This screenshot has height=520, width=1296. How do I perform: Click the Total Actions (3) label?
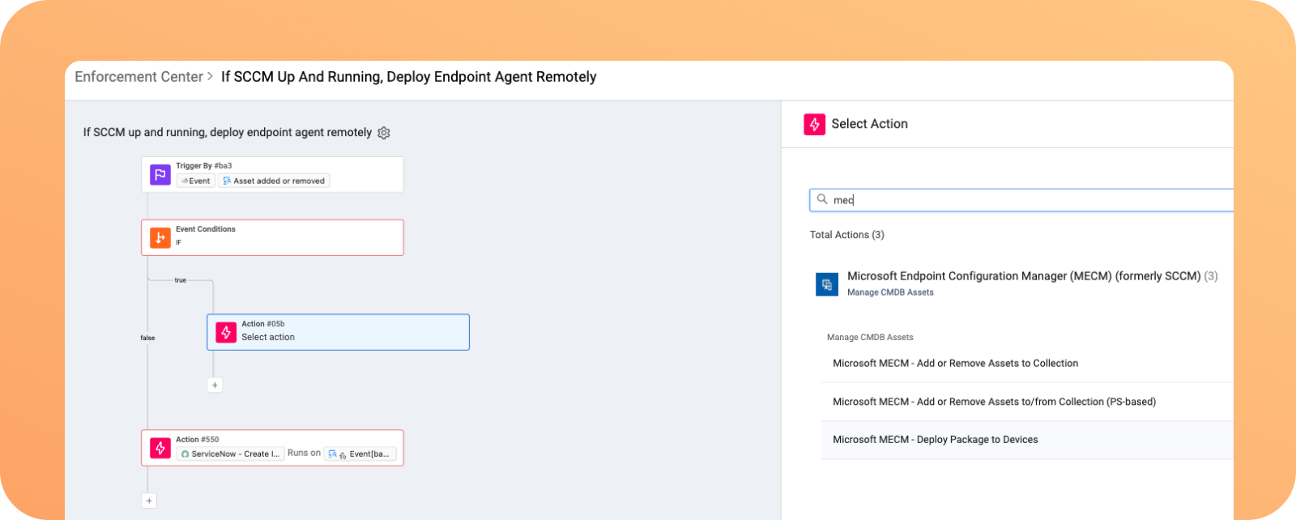click(847, 235)
